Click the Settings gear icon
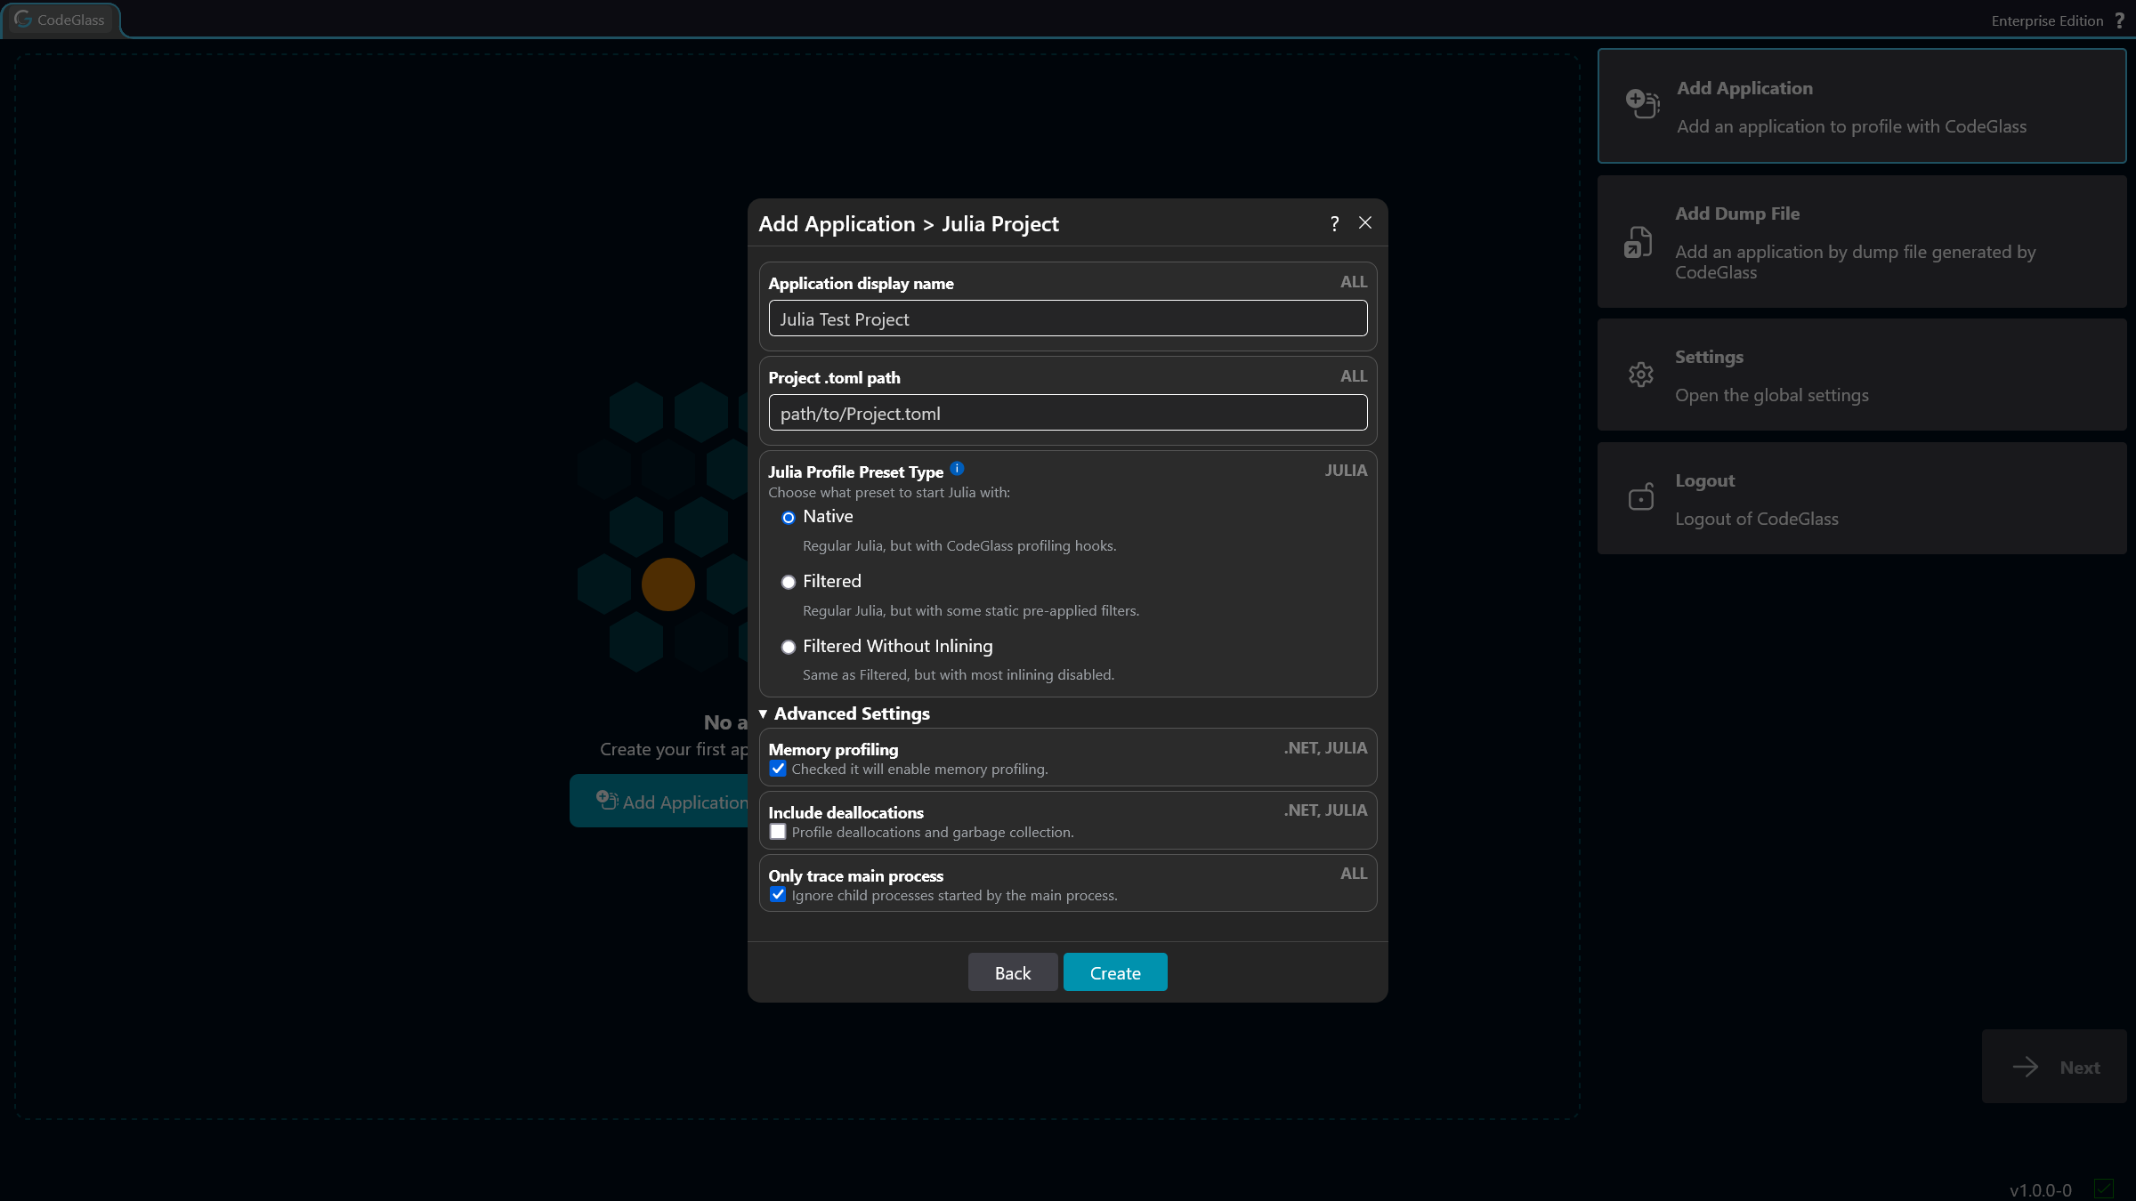 [x=1641, y=375]
